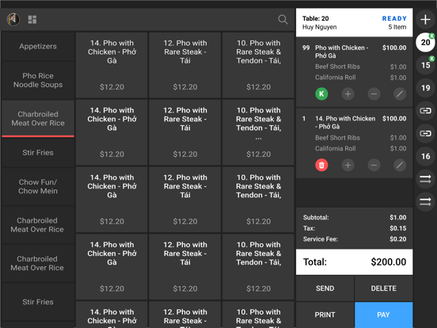The image size is (437, 328).
Task: Open first Stir Fries category
Action: pyautogui.click(x=38, y=153)
